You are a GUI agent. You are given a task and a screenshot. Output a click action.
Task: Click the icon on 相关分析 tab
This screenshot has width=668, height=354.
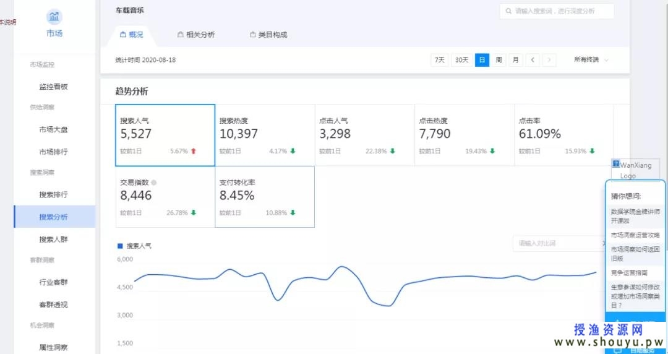[x=181, y=35]
